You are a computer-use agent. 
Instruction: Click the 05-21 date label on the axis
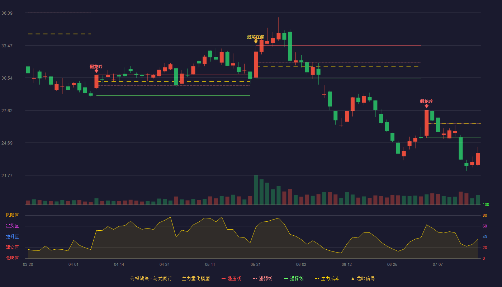pyautogui.click(x=256, y=264)
